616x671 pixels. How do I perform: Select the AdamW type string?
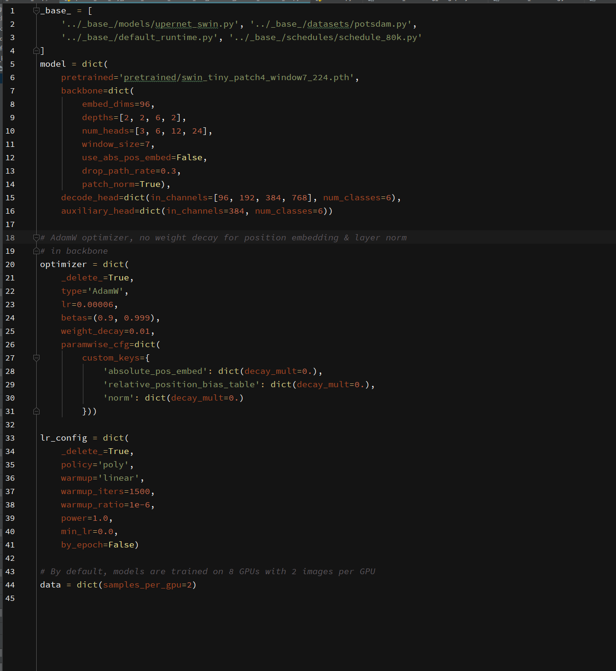tap(106, 291)
